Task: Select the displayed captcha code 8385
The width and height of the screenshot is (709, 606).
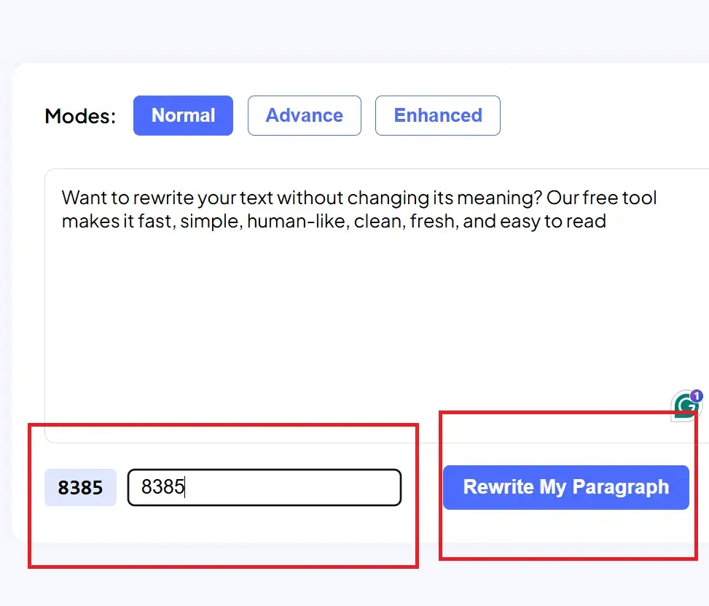Action: point(80,487)
